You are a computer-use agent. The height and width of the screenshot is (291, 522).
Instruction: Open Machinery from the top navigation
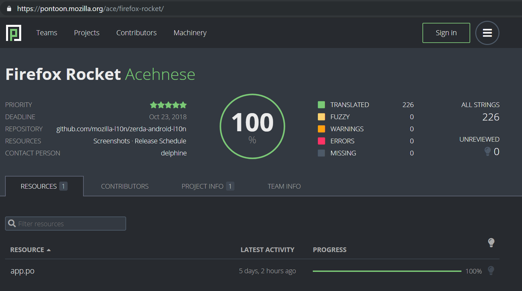tap(190, 33)
